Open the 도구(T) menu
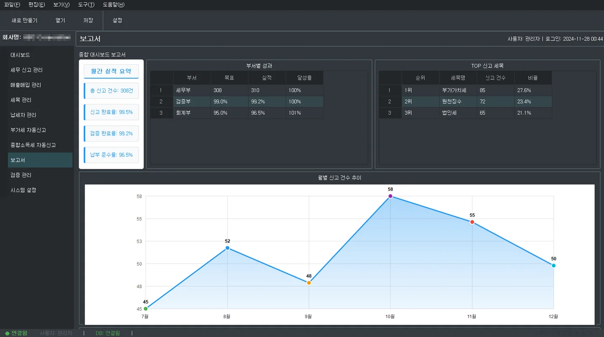Screen dimensions: 604x337 coord(86,5)
